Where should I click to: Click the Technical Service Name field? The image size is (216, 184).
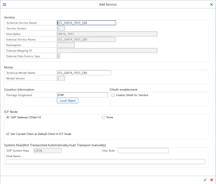[x=86, y=23]
